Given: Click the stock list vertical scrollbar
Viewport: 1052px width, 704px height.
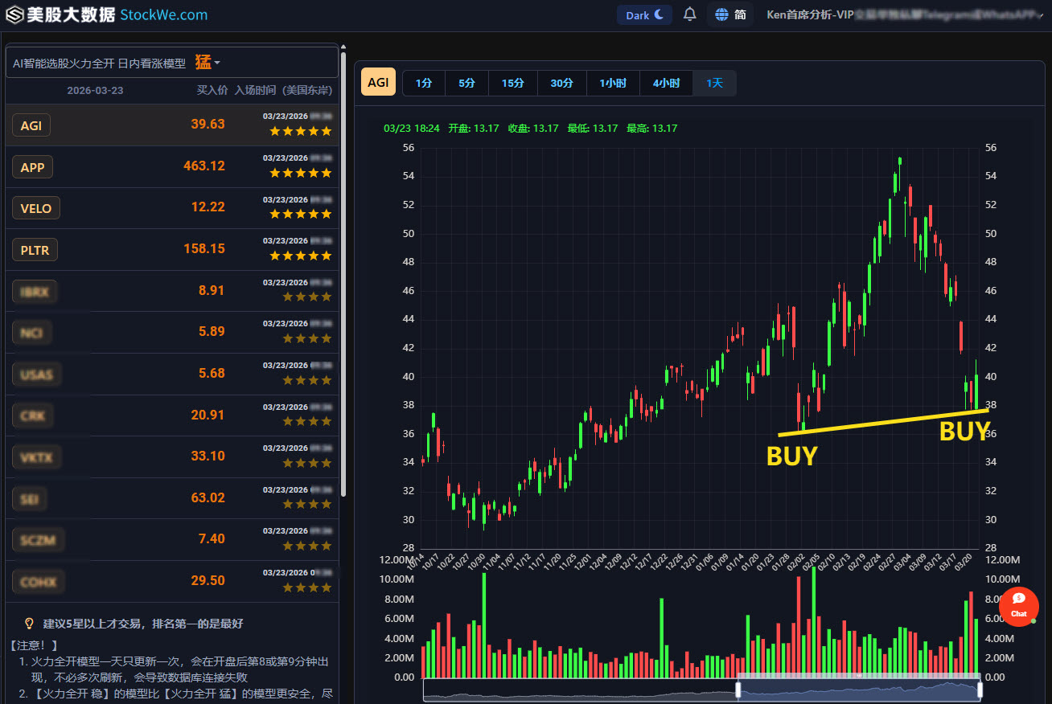Looking at the screenshot, I should (344, 273).
